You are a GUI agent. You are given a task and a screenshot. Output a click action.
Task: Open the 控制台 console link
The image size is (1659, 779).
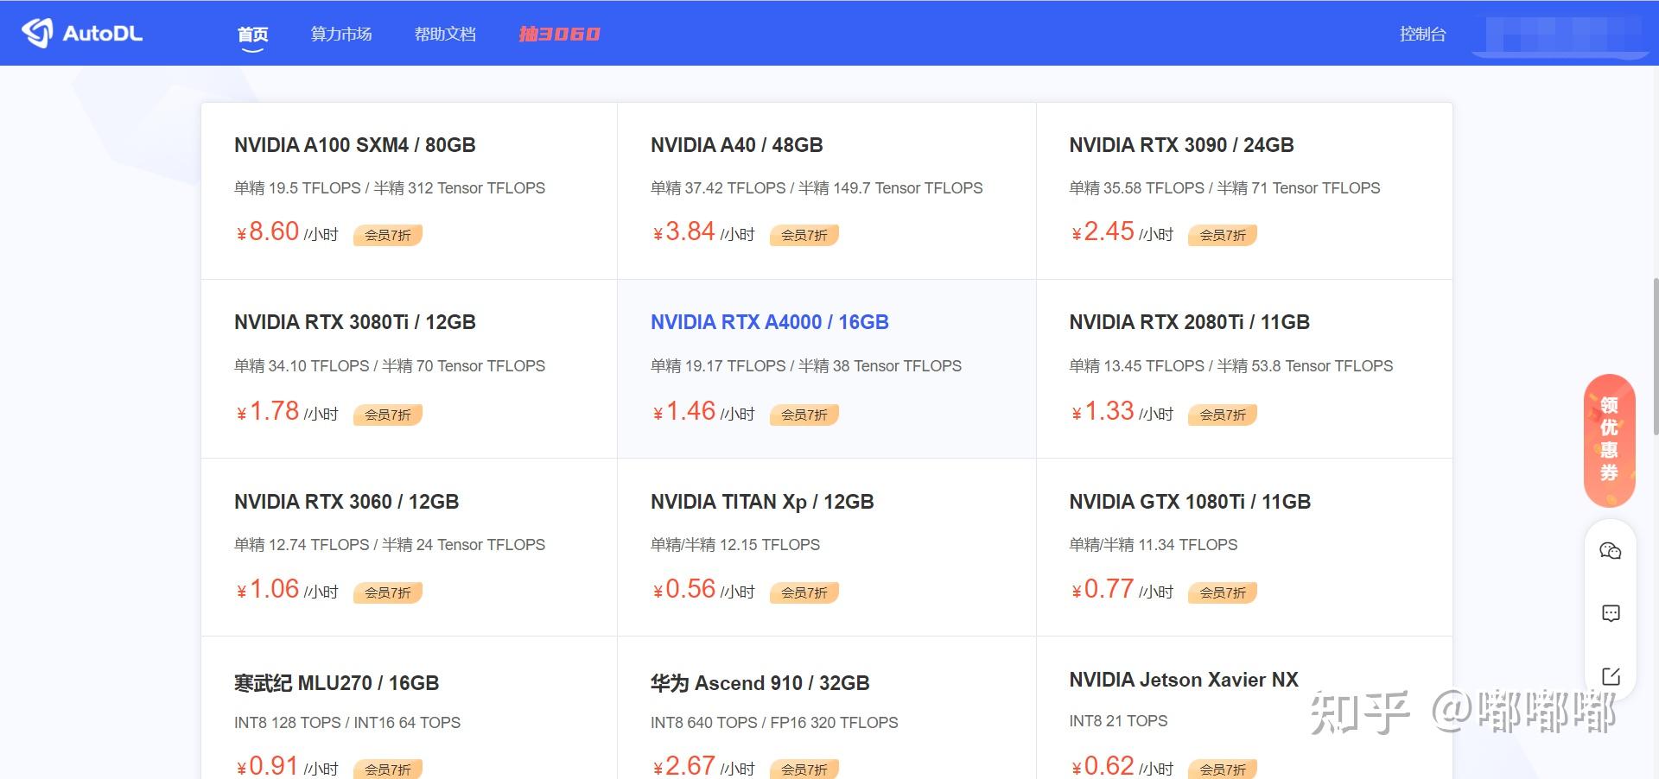point(1422,35)
